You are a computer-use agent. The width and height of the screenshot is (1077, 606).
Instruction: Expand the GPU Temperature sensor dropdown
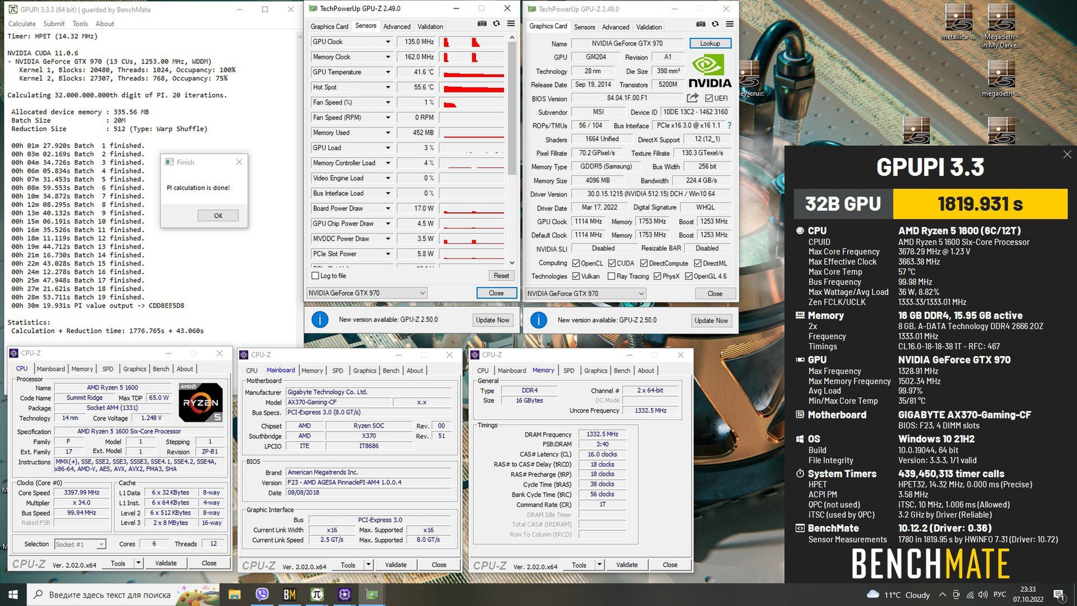(x=388, y=72)
